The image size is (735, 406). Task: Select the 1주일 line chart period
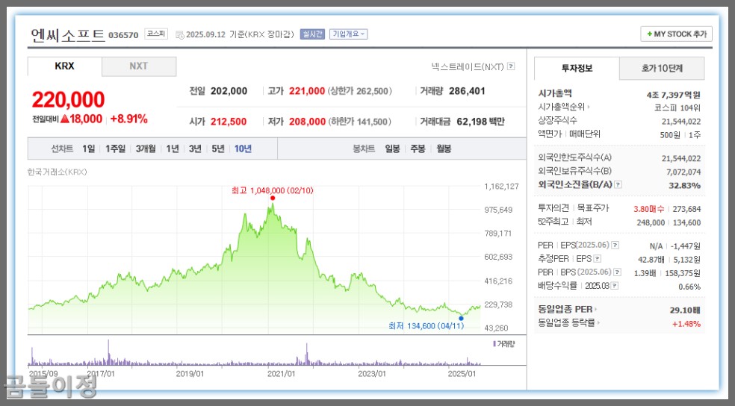pyautogui.click(x=115, y=149)
